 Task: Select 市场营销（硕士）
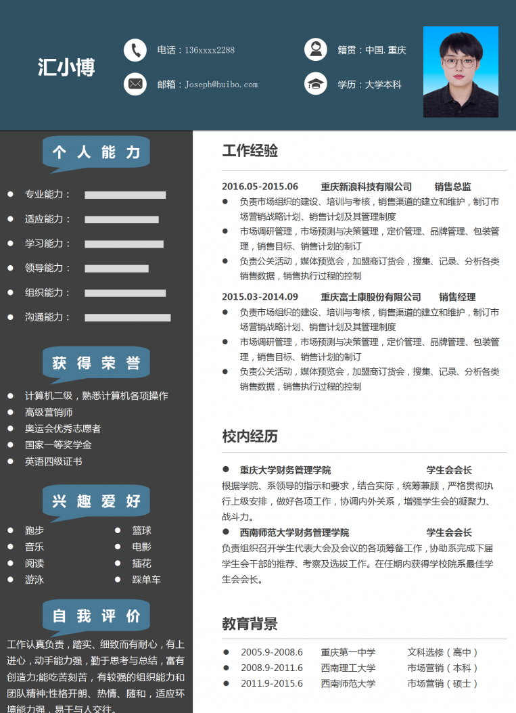[x=442, y=683]
